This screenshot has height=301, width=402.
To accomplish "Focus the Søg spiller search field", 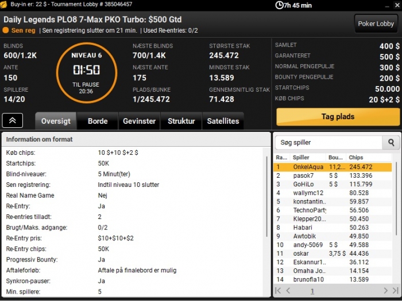I will (328, 143).
